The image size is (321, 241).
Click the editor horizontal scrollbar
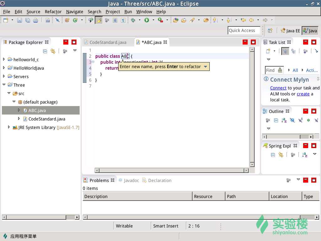[171, 170]
